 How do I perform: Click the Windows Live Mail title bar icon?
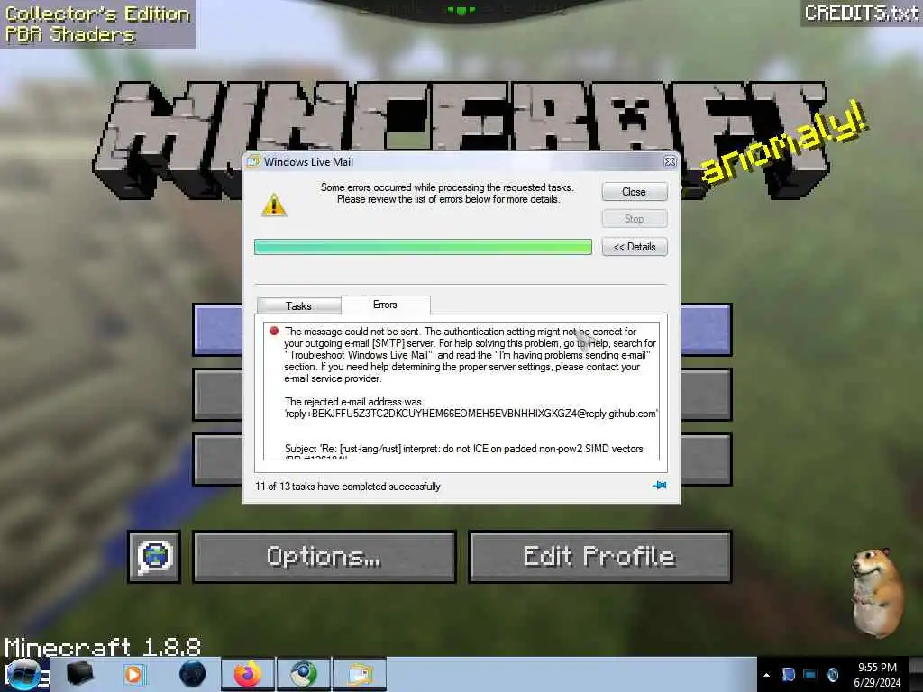(253, 162)
